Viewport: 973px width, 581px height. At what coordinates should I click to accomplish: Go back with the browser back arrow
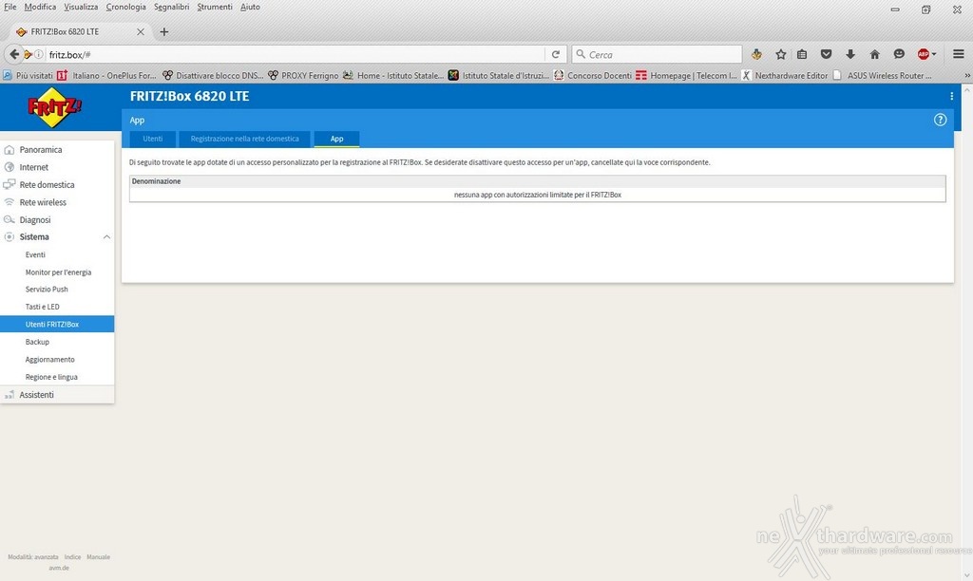click(x=14, y=54)
